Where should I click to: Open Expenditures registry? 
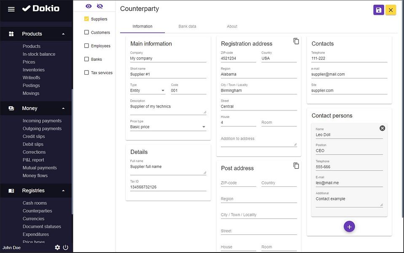36,234
